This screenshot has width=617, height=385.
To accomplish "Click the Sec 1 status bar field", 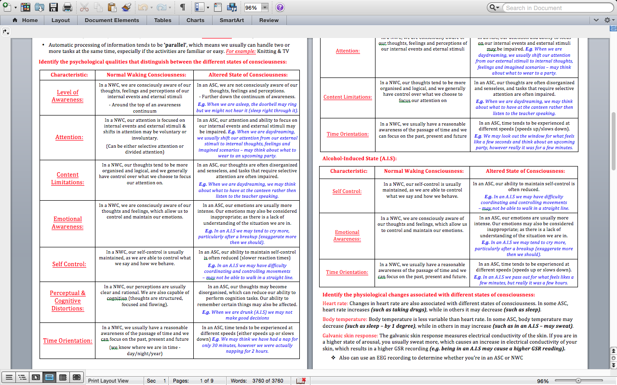I will [x=157, y=381].
